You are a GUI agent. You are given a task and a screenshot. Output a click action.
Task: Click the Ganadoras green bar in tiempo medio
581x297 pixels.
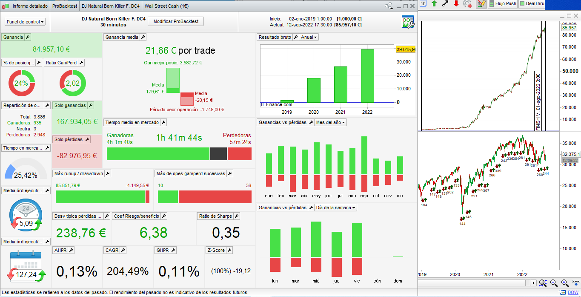click(158, 154)
